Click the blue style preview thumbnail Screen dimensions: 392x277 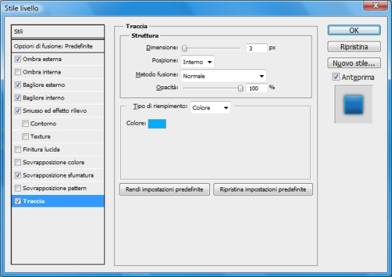coord(353,104)
